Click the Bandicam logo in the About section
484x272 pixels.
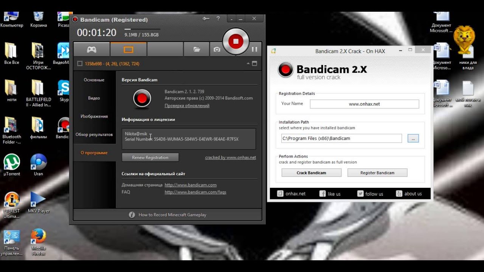tap(142, 98)
